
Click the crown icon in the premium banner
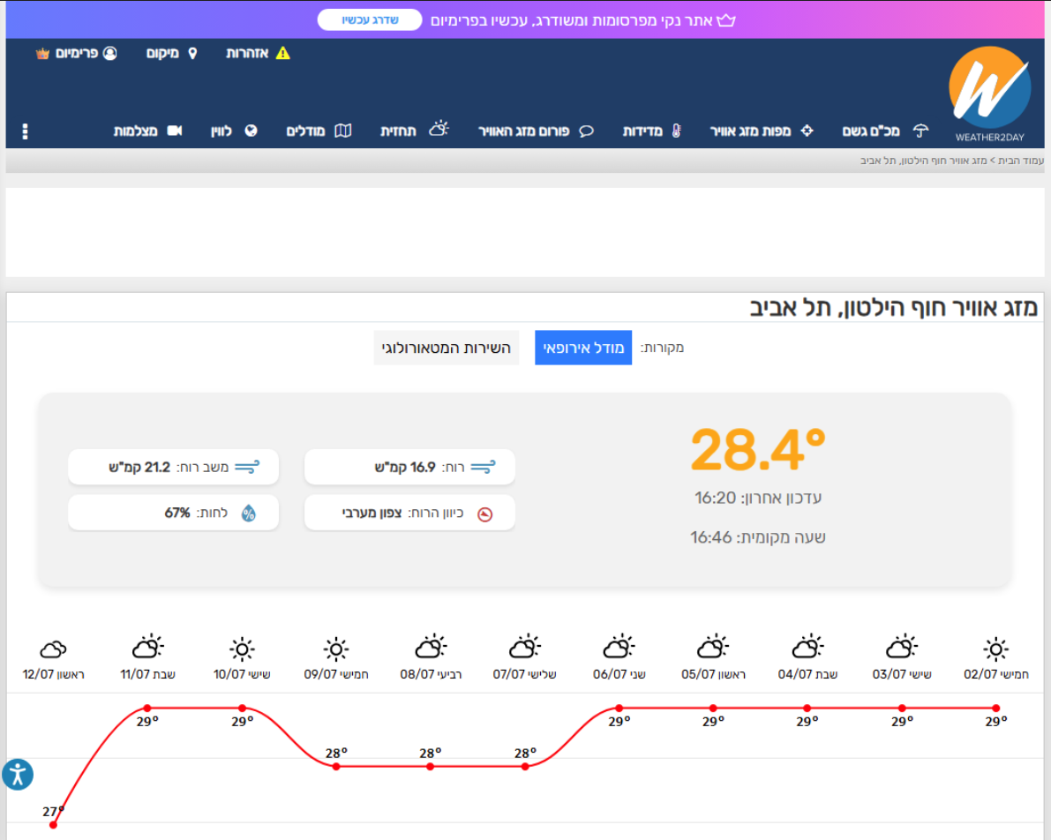(726, 20)
